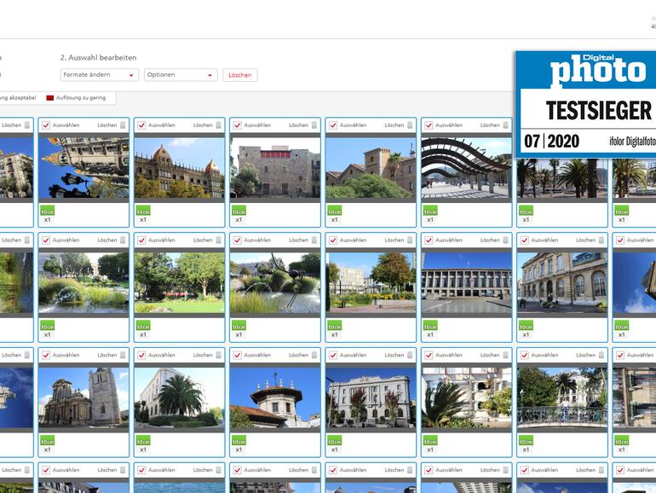Select the plaza with trees thumbnail
The image size is (656, 493).
(371, 282)
